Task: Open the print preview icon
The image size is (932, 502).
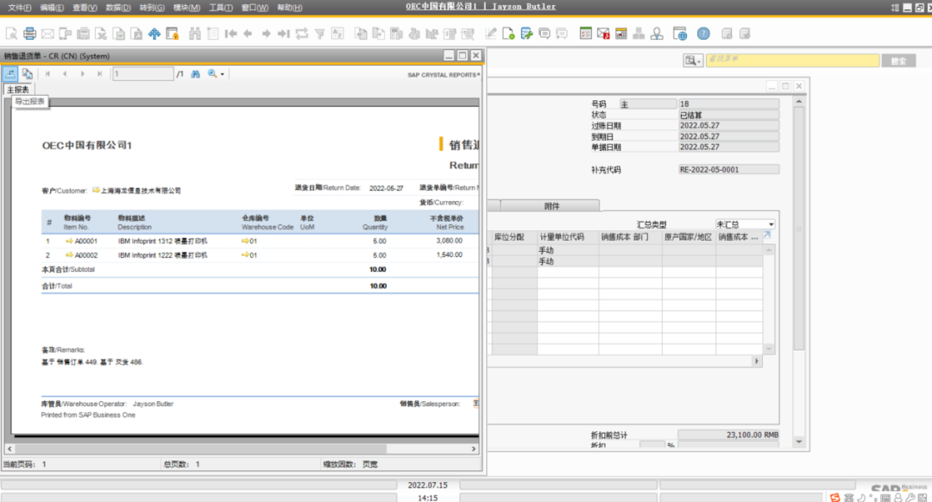Action: (11, 34)
